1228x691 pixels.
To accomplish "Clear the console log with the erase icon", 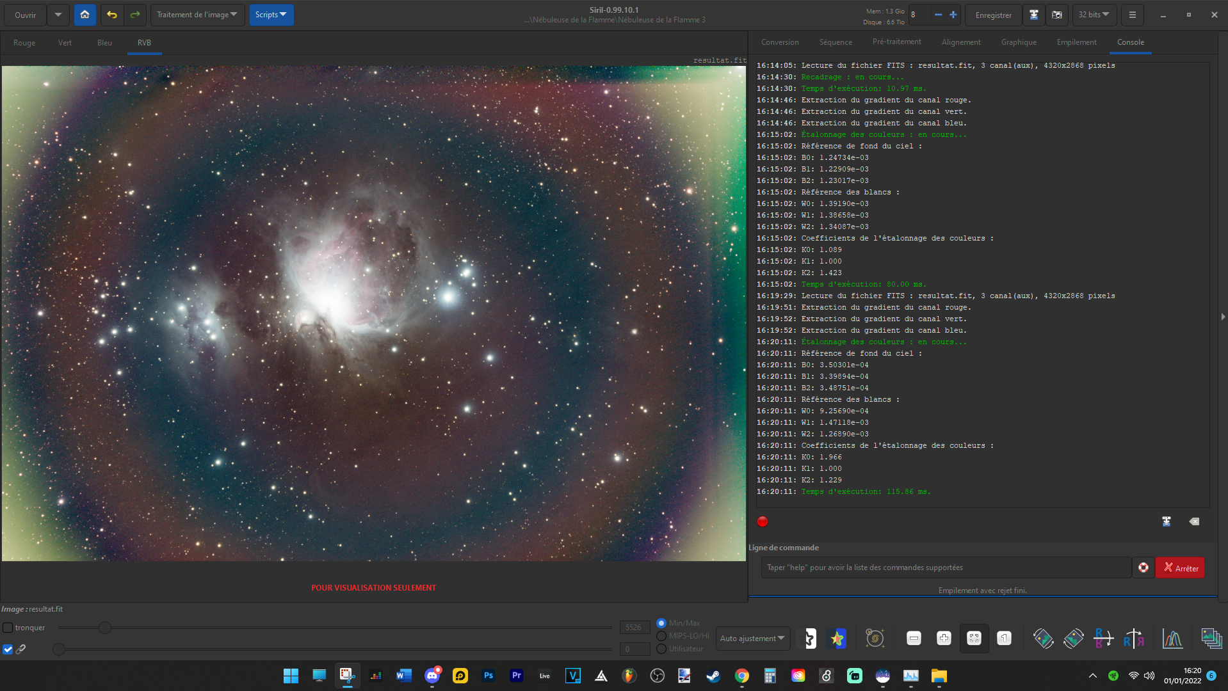I will [1194, 521].
